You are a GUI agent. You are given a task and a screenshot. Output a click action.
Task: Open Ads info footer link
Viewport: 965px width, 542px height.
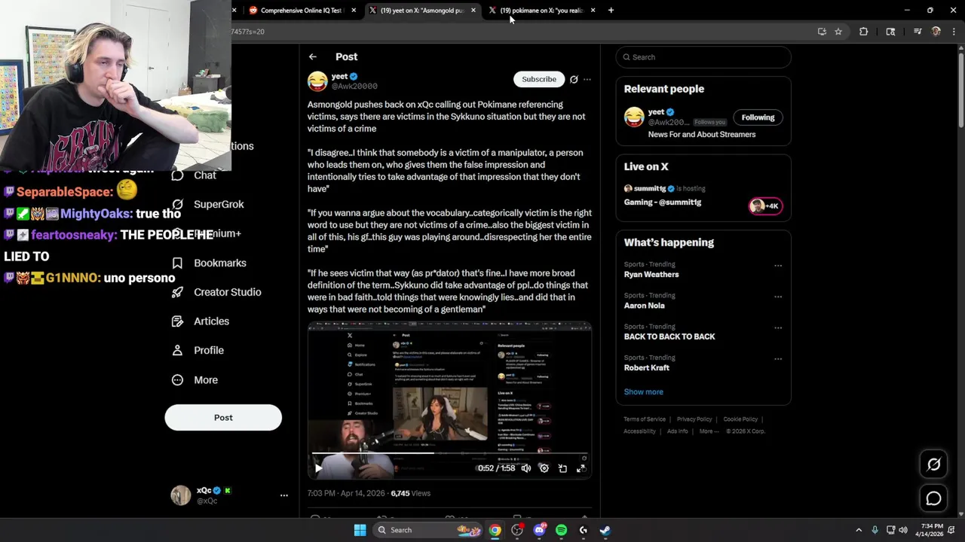coord(677,431)
